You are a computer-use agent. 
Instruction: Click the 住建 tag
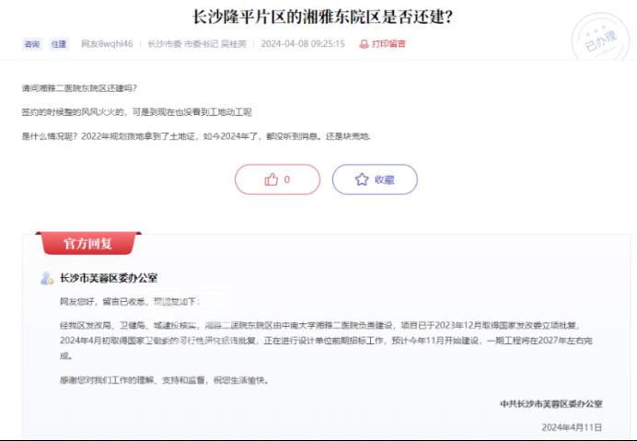[59, 44]
